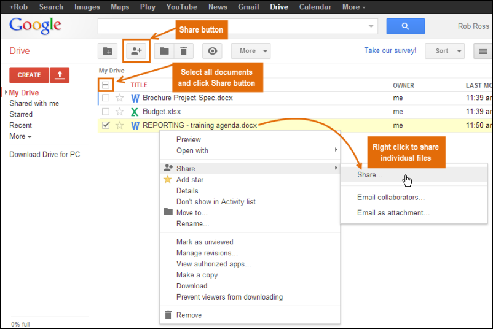Screen dimensions: 493x329
Task: Click the new folder toolbar icon
Action: pyautogui.click(x=108, y=51)
